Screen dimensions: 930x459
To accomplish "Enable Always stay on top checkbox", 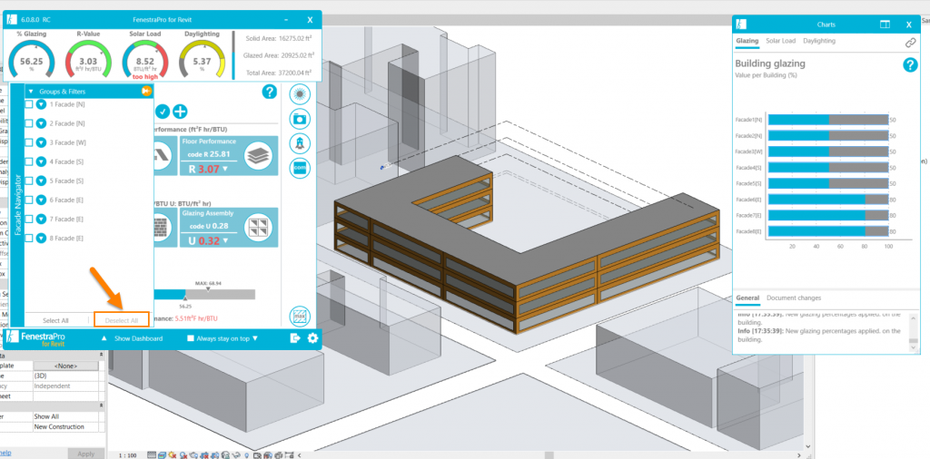I will pyautogui.click(x=191, y=338).
